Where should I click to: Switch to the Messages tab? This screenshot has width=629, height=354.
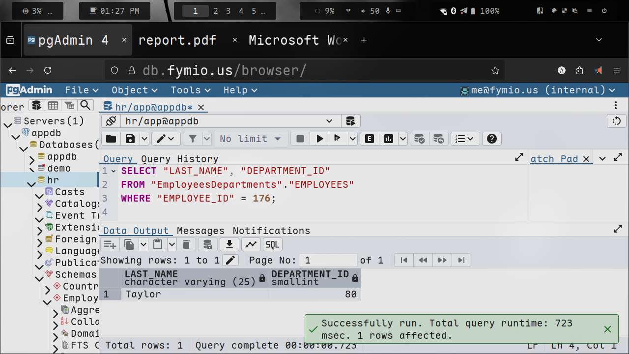pos(200,231)
